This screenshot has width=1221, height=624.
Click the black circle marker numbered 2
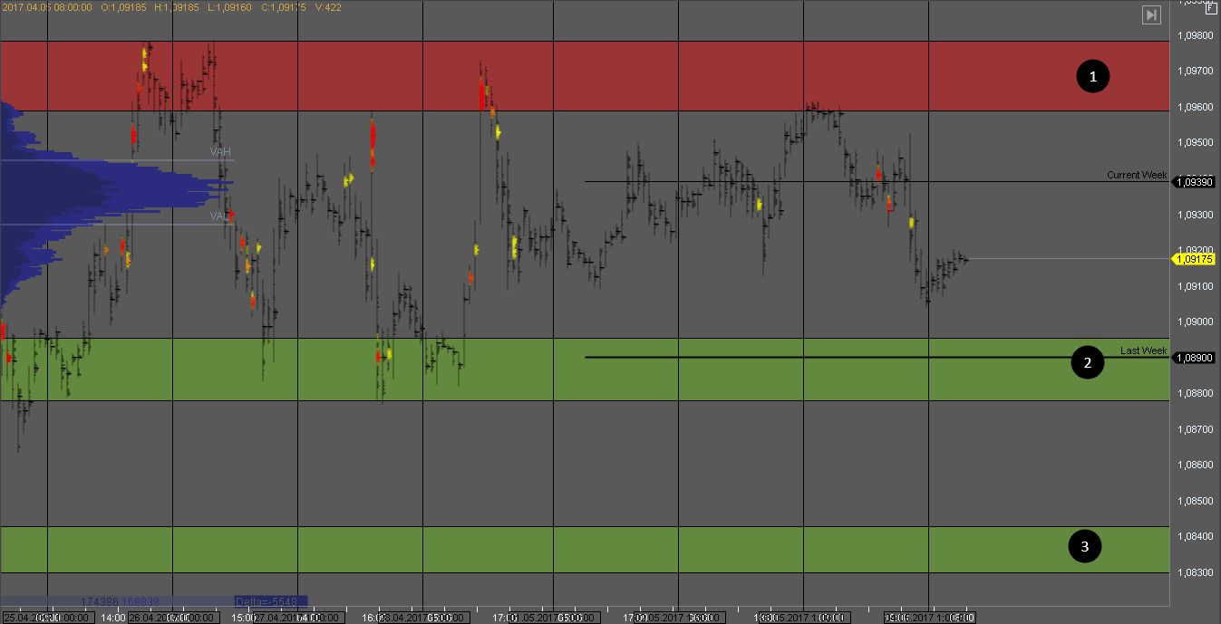click(1087, 363)
